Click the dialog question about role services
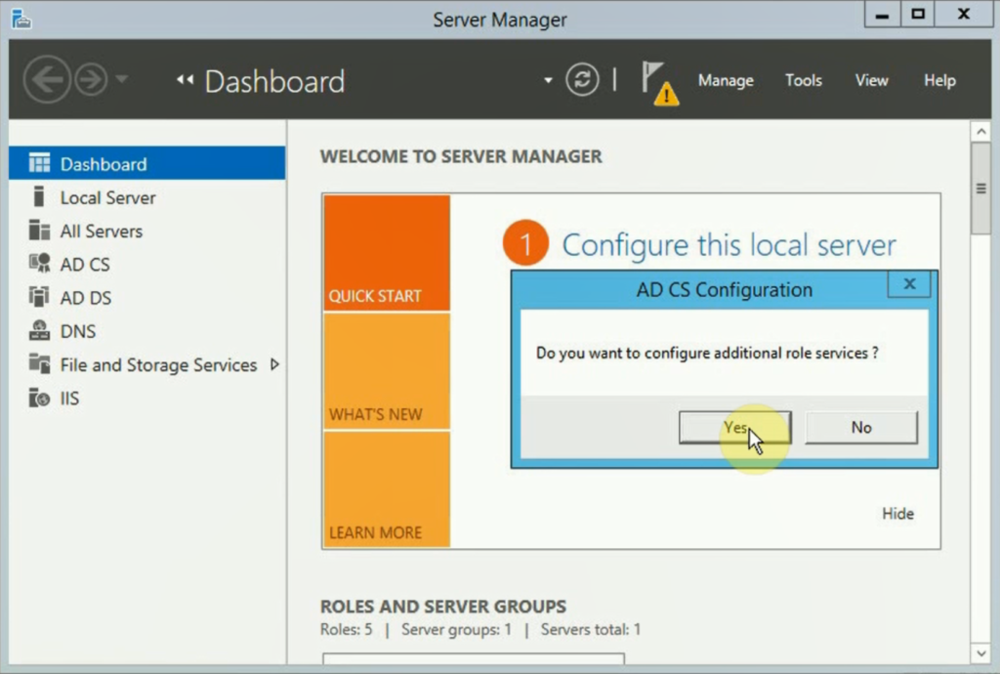 point(707,353)
